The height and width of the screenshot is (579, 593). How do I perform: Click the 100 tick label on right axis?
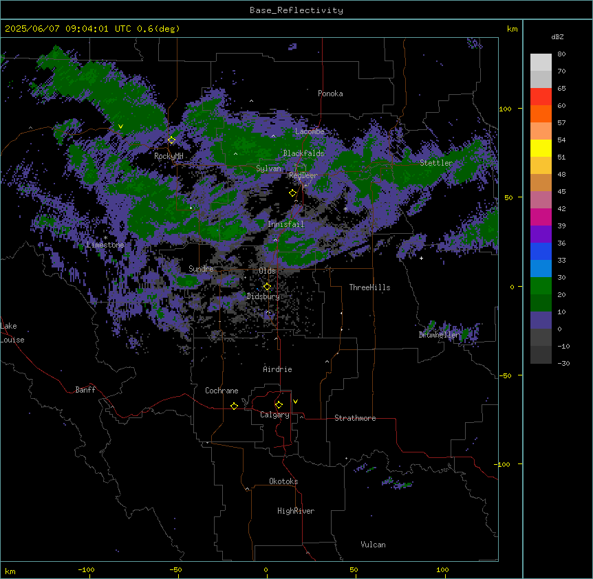point(505,109)
